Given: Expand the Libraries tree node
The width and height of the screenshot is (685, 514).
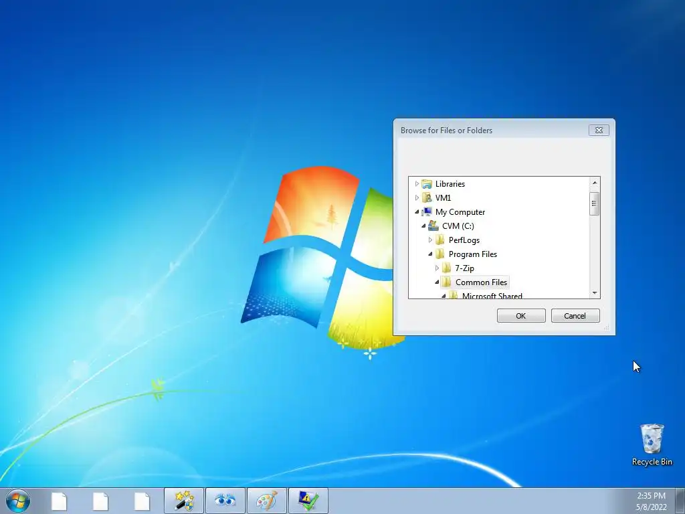Looking at the screenshot, I should point(417,184).
